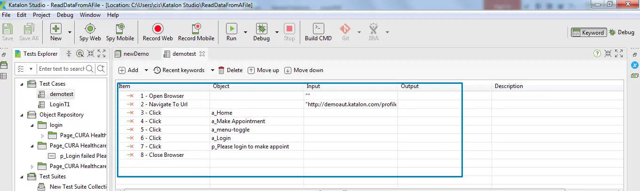The image size is (640, 191).
Task: Open the Add step dropdown arrow
Action: (x=146, y=70)
